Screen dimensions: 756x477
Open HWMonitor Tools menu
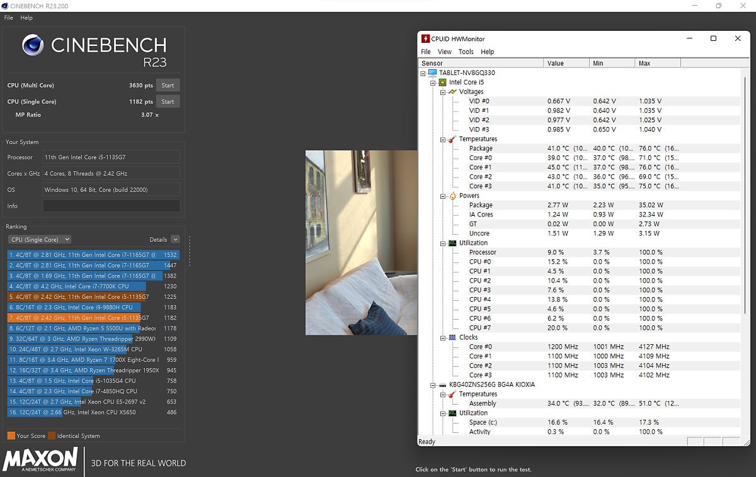click(x=466, y=52)
